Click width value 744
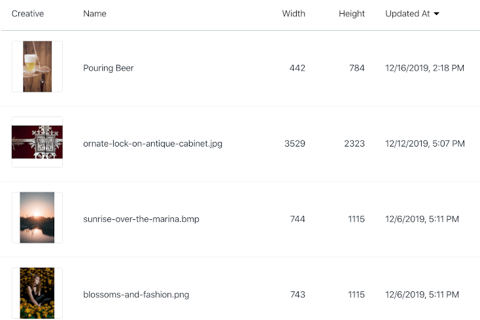The image size is (480, 320). click(298, 219)
